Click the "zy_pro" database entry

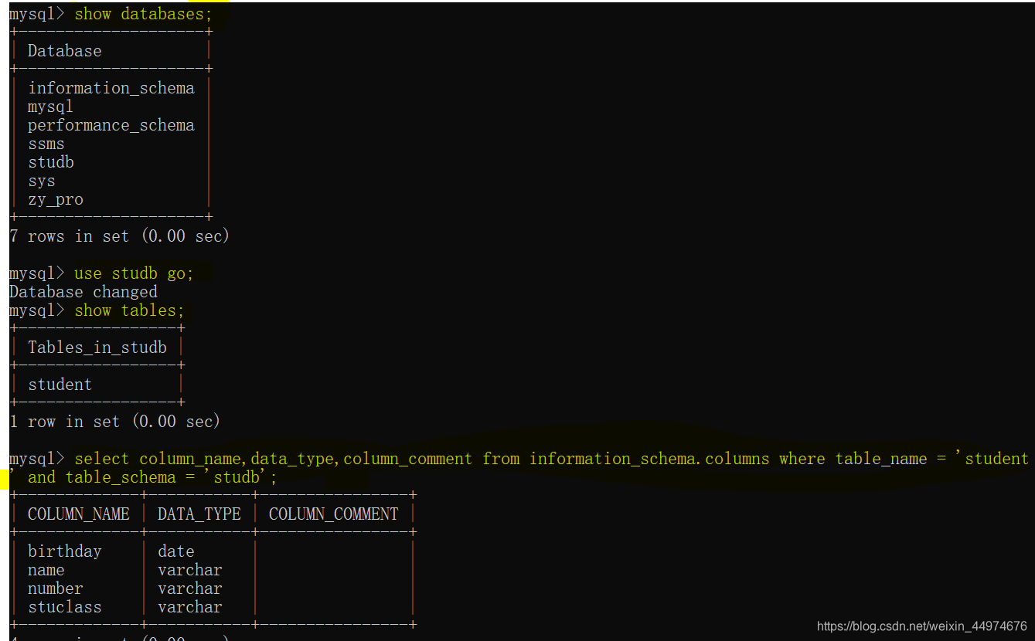[56, 199]
